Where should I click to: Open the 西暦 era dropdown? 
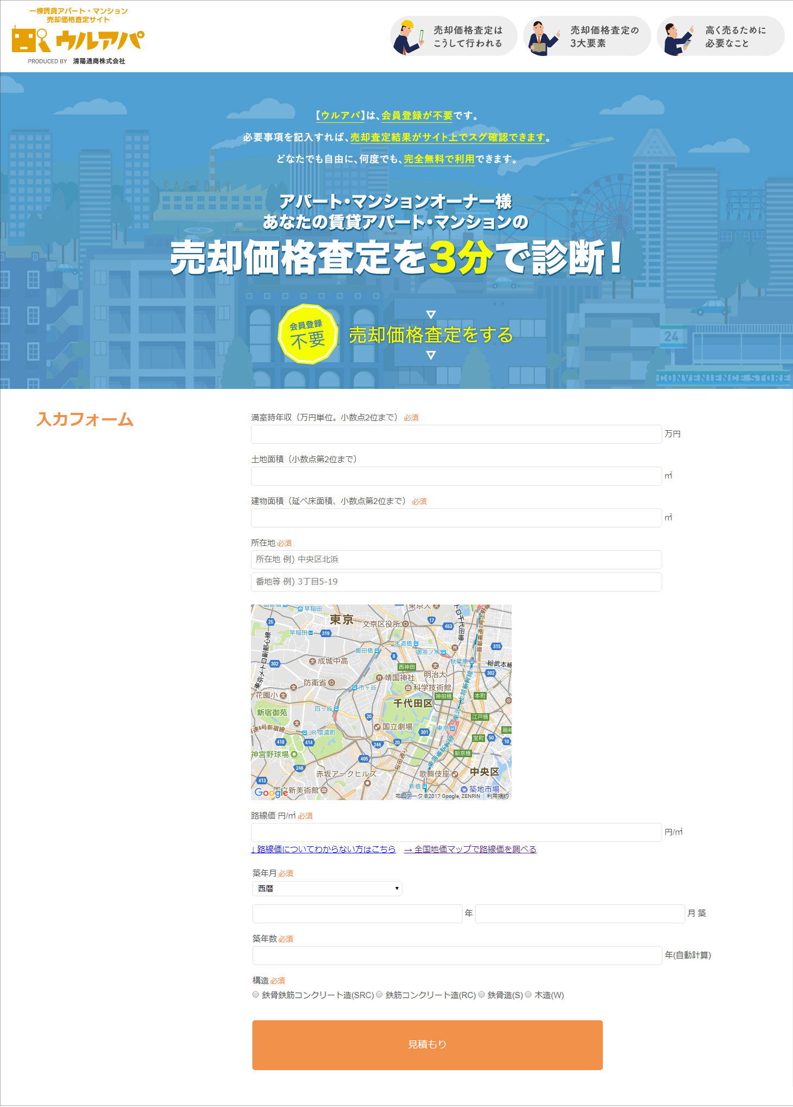(328, 888)
